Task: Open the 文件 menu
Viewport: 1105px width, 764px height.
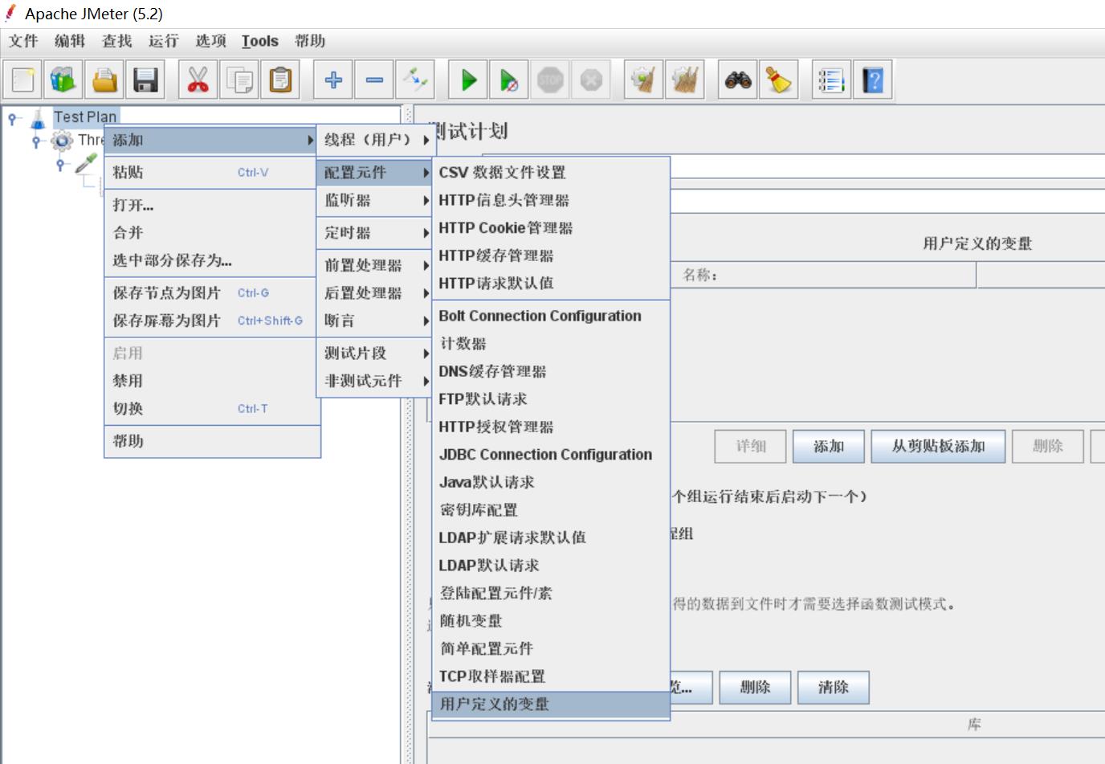Action: (x=23, y=41)
